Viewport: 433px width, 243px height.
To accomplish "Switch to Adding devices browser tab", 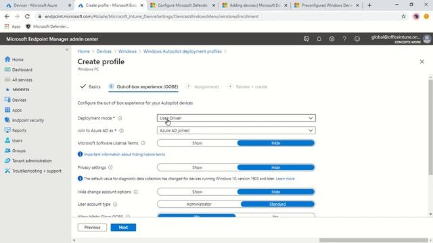I will pyautogui.click(x=254, y=5).
